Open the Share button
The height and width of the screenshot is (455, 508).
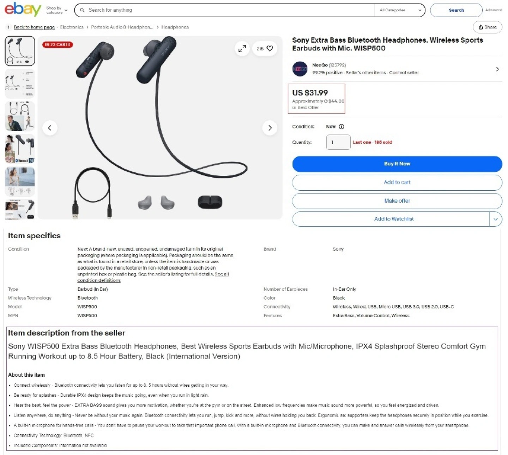[x=488, y=27]
